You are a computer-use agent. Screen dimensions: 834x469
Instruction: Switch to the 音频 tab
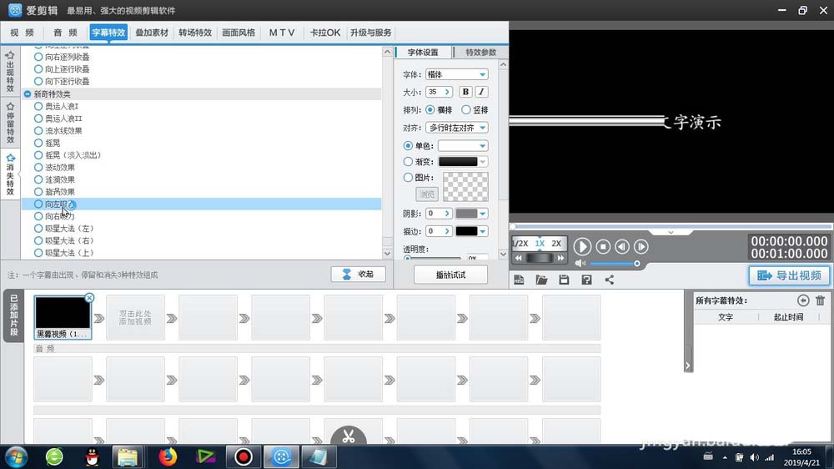pos(65,33)
